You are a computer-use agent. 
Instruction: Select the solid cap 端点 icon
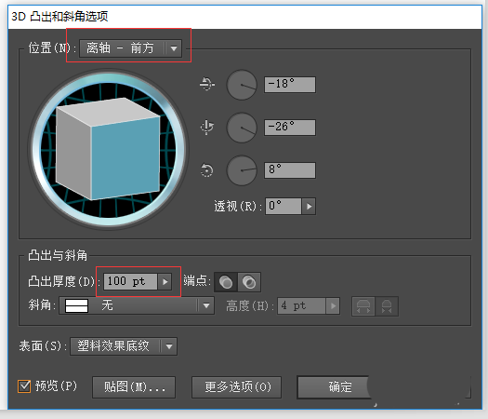pyautogui.click(x=226, y=282)
